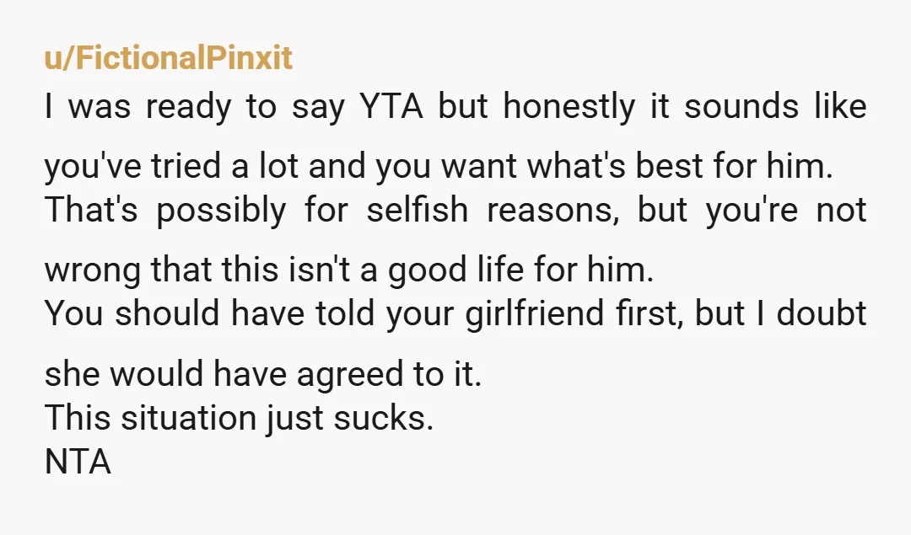Click the word 'selfish' in the comment

point(418,210)
